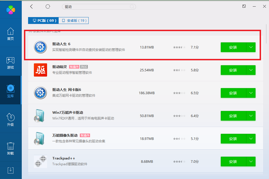Open the 升级 upgrade section
This screenshot has height=179, width=269.
pos(10,120)
